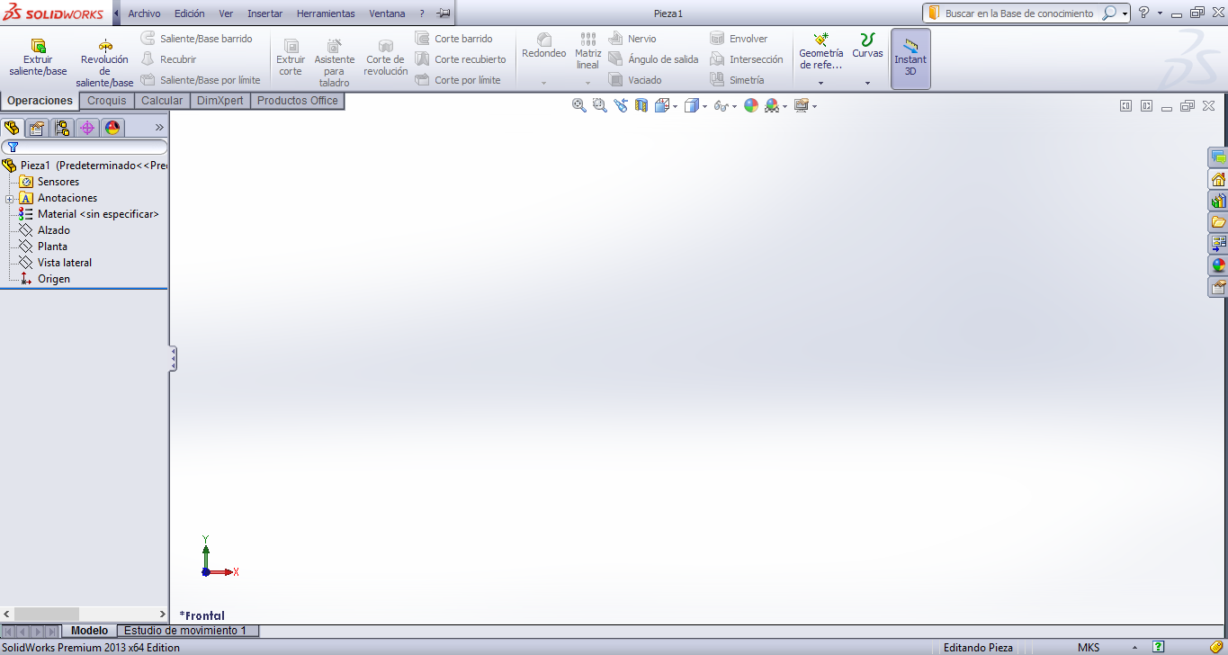
Task: Click Nervio rib tool
Action: [x=632, y=39]
